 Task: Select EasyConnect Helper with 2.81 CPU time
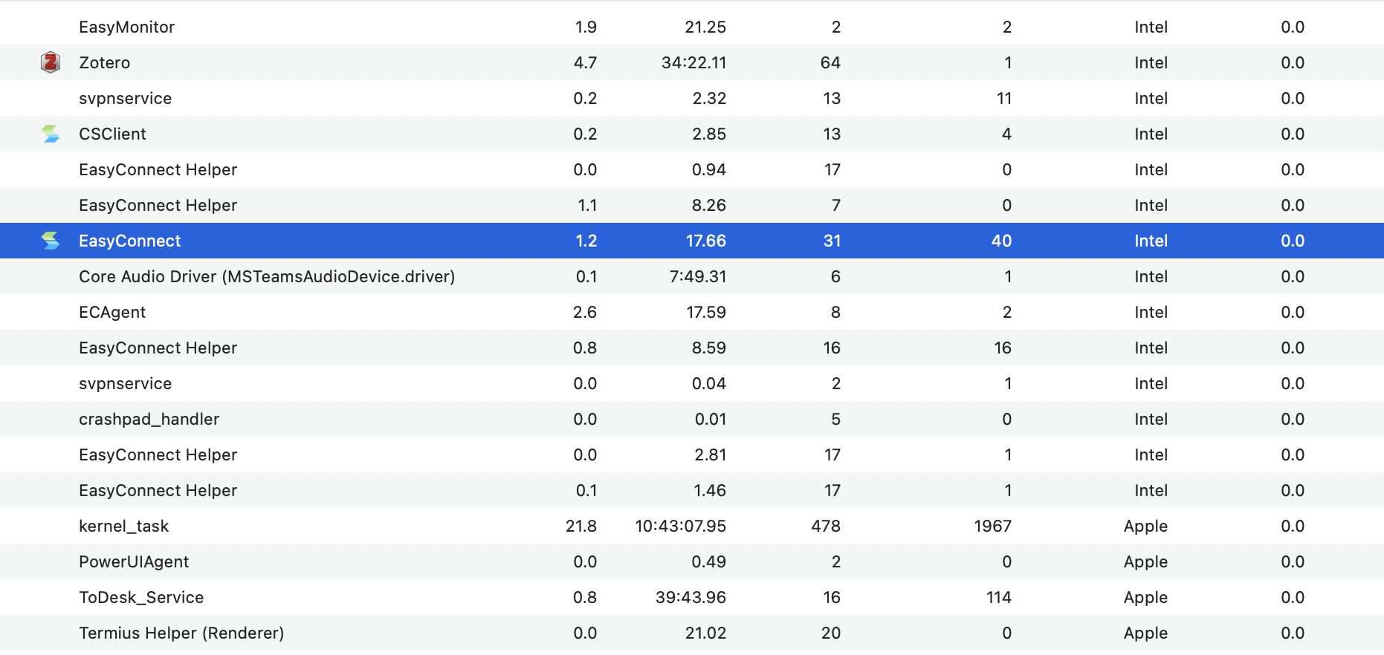pos(692,454)
